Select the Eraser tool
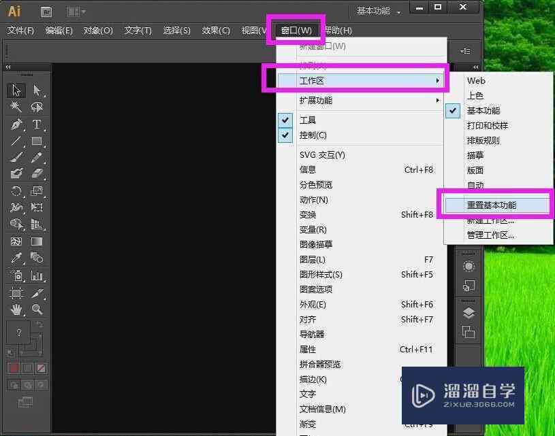The width and height of the screenshot is (555, 436). (37, 173)
